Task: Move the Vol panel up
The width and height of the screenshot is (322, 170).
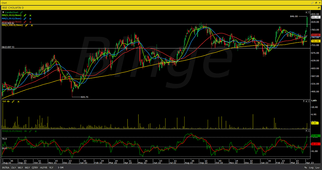Action: (x=304, y=101)
